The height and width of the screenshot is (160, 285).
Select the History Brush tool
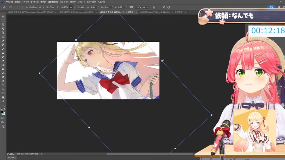pos(3,57)
